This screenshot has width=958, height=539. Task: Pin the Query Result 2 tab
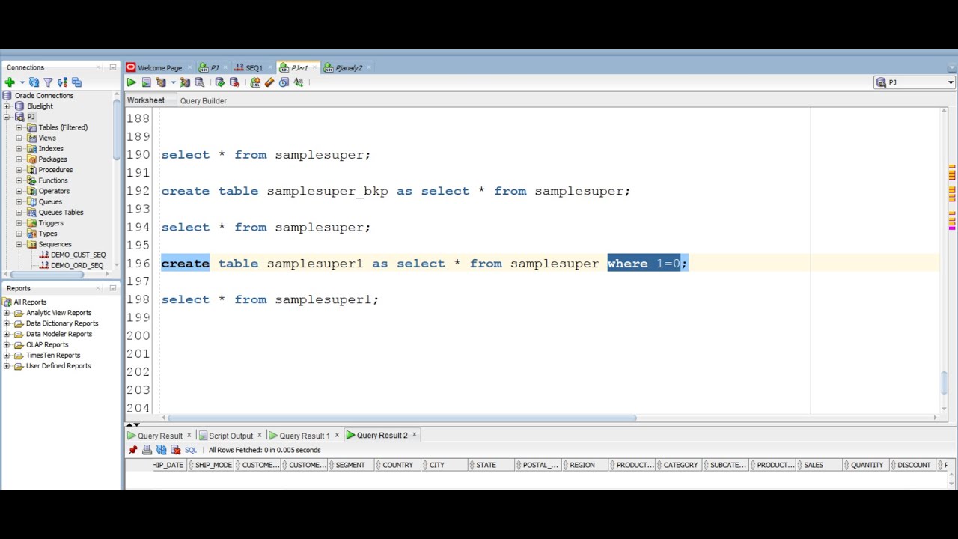pyautogui.click(x=133, y=450)
